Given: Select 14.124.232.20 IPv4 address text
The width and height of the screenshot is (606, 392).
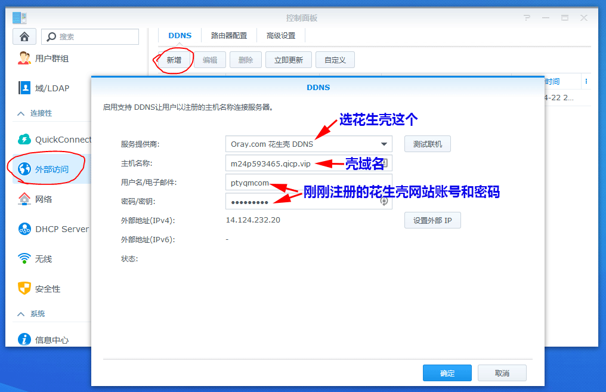Looking at the screenshot, I should click(x=253, y=220).
